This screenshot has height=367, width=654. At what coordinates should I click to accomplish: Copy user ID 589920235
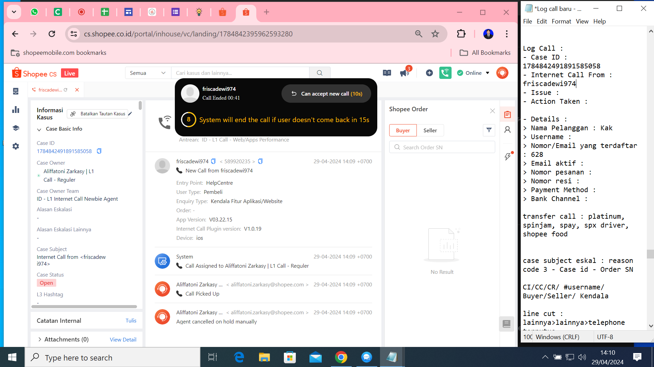260,161
